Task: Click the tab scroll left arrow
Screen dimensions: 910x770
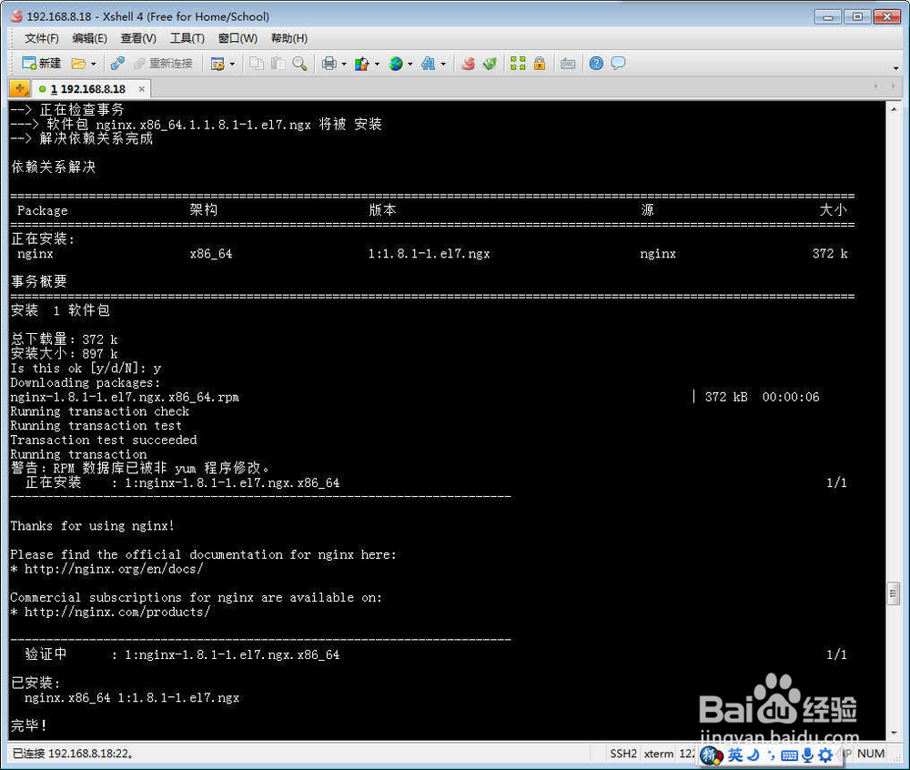Action: [x=875, y=86]
